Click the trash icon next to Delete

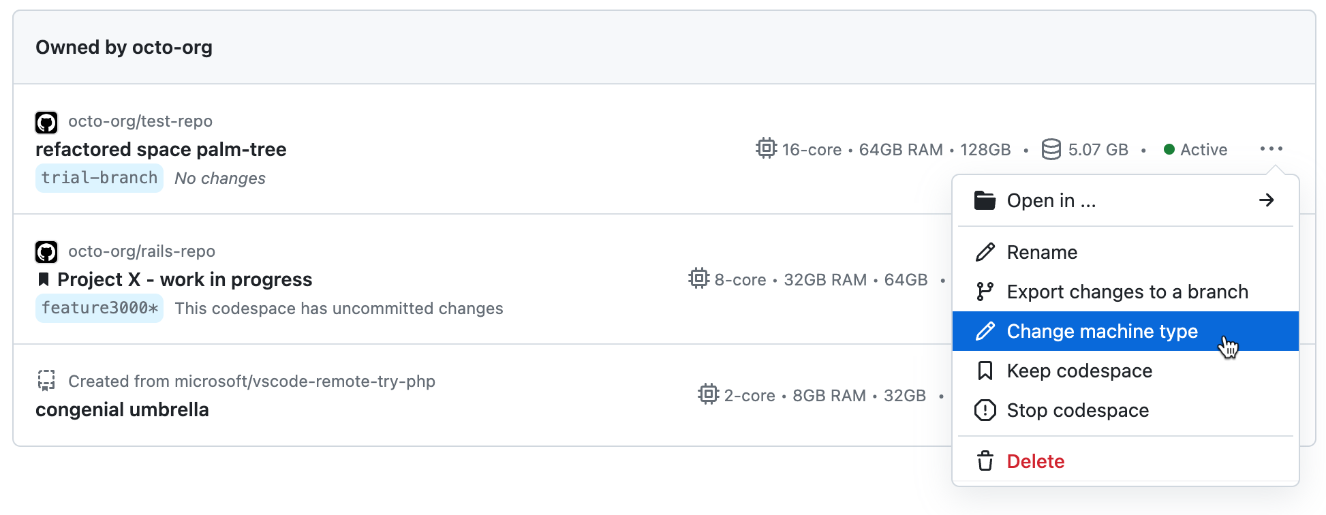[x=985, y=461]
